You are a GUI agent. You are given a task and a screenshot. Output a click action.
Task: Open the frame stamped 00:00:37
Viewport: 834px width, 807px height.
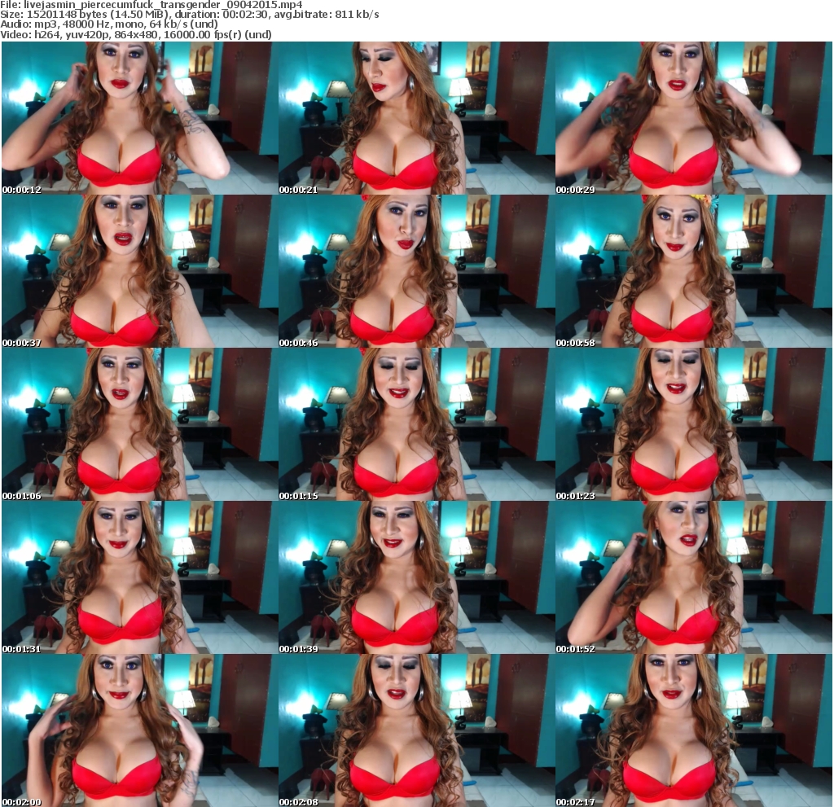click(139, 271)
